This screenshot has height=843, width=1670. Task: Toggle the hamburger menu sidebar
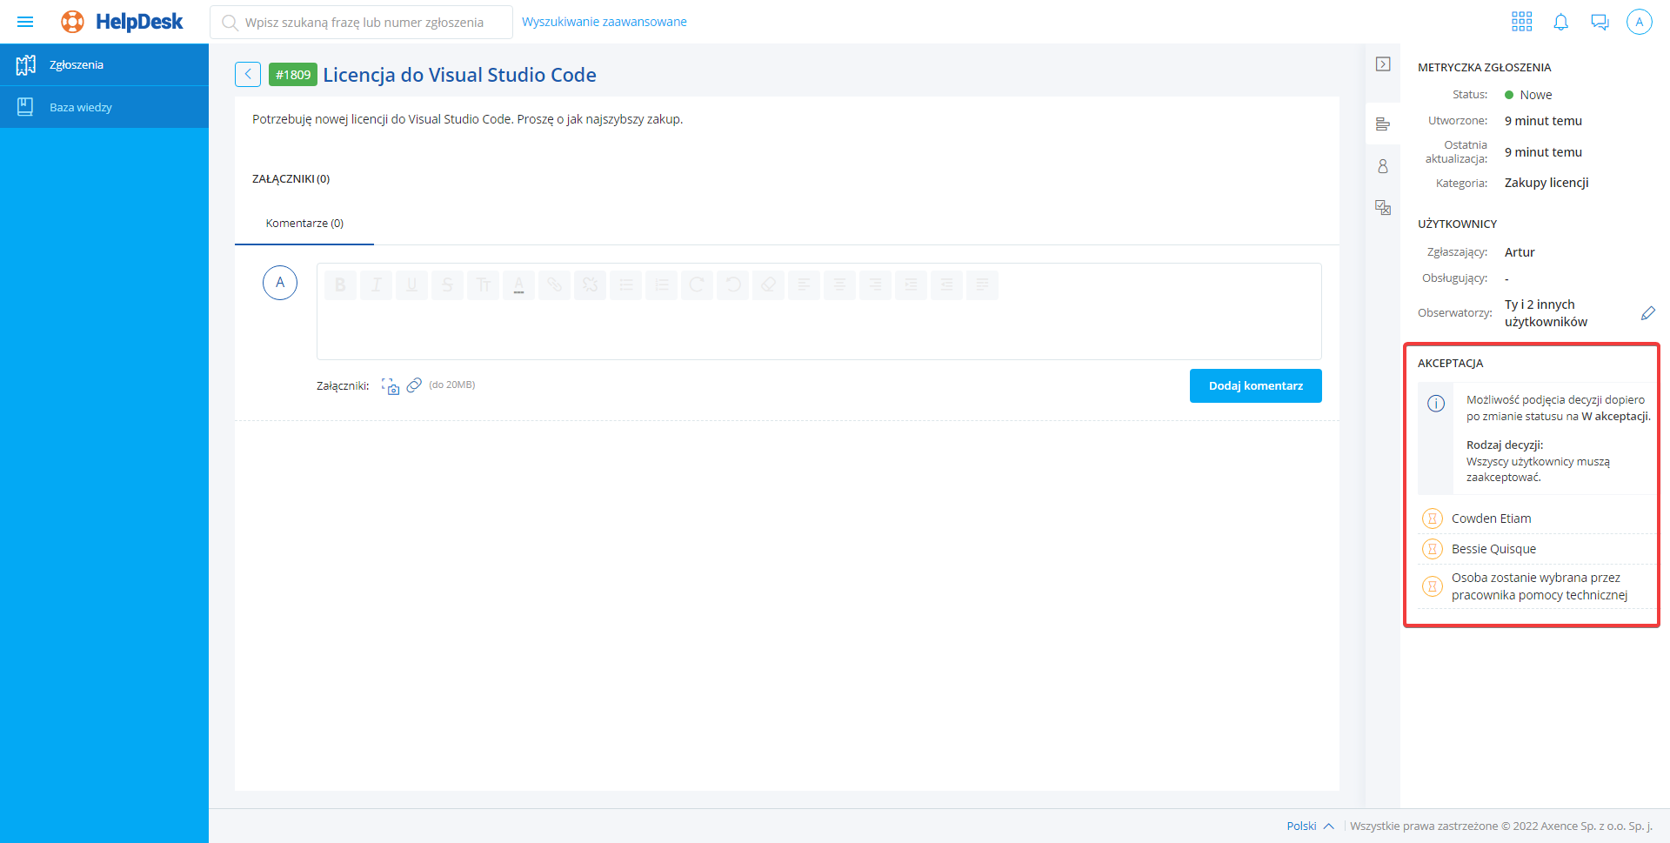[x=25, y=22]
